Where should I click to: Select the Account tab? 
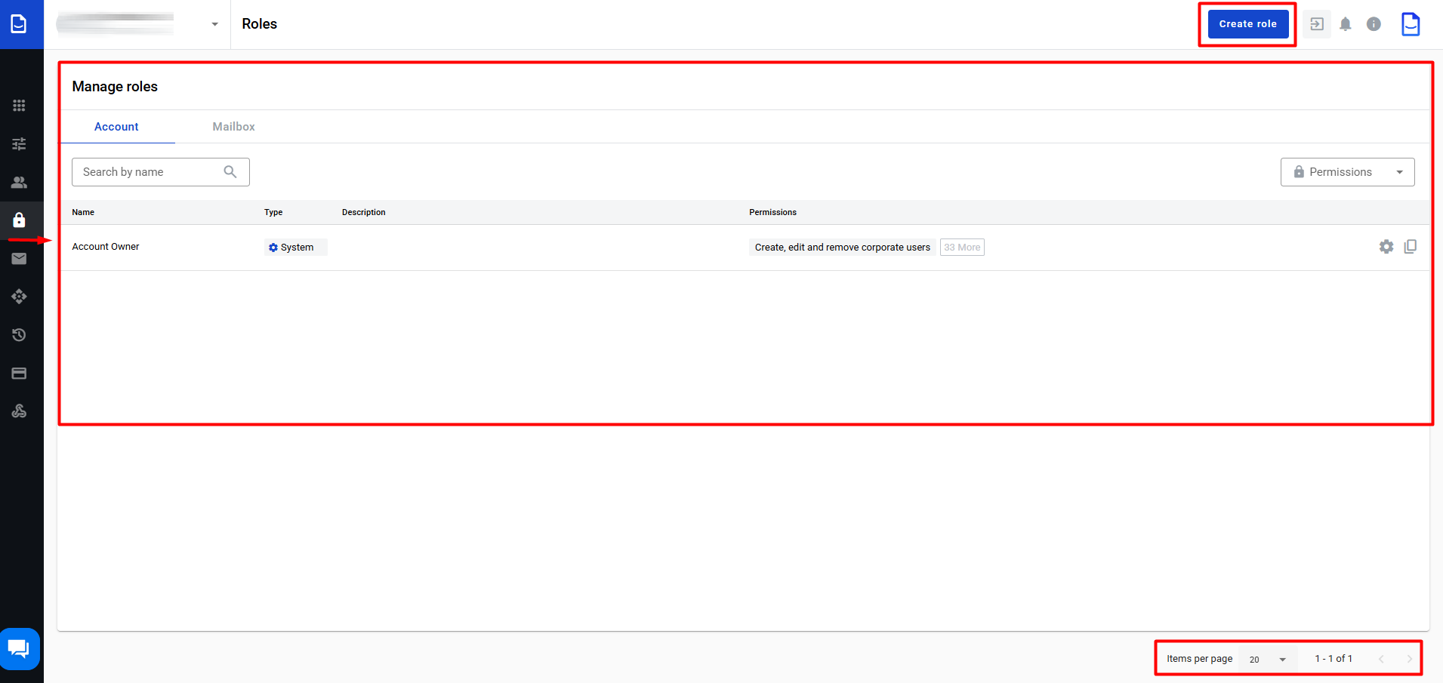[x=116, y=127]
